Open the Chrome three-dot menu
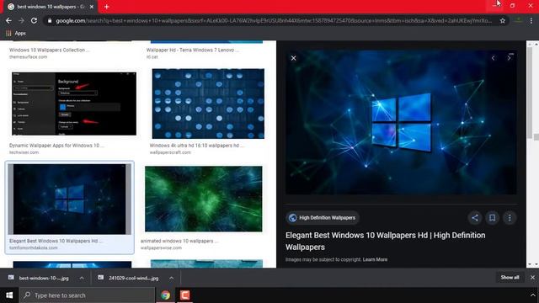Screen dimensions: 539x303 531,20
